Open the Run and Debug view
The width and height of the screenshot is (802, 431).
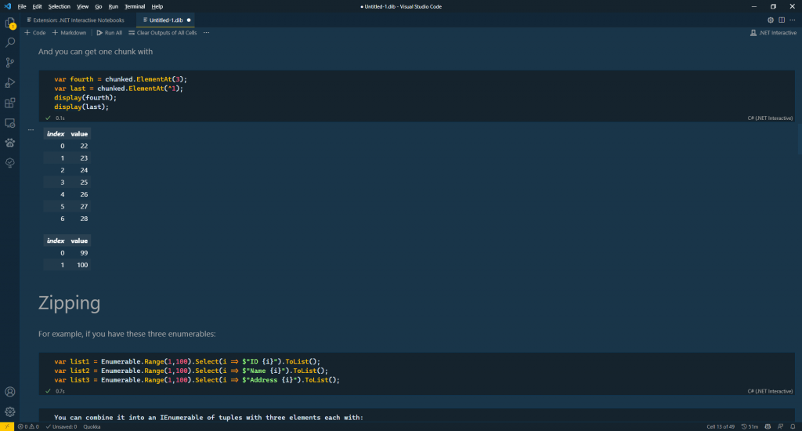[9, 82]
